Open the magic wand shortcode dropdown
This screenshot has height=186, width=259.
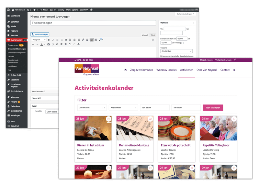(101, 40)
